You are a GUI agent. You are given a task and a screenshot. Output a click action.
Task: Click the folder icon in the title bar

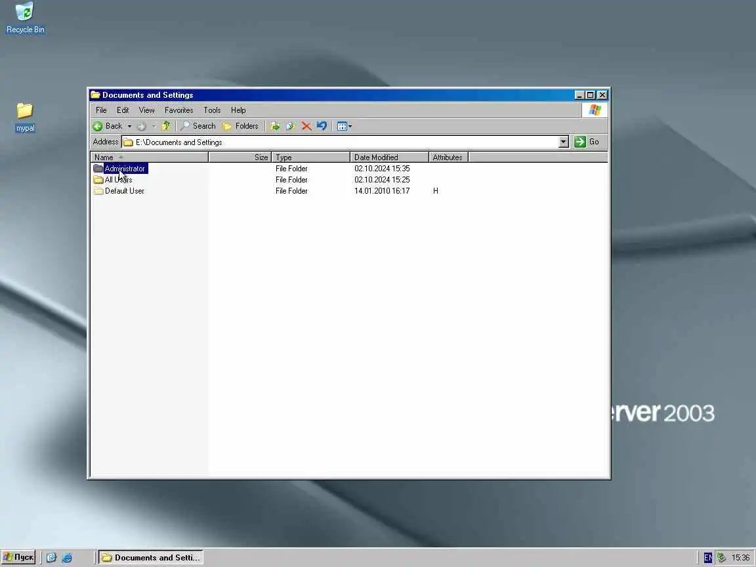95,94
